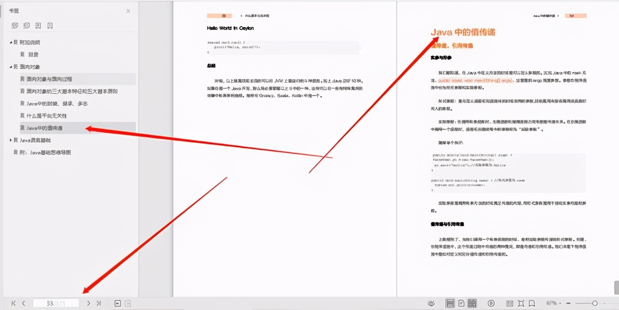Select the first bookmark panel toolbar icon

pyautogui.click(x=15, y=25)
